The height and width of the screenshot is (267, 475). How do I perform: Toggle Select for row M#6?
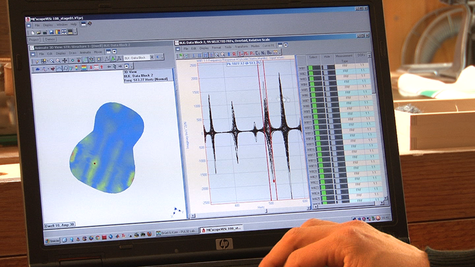(318, 95)
